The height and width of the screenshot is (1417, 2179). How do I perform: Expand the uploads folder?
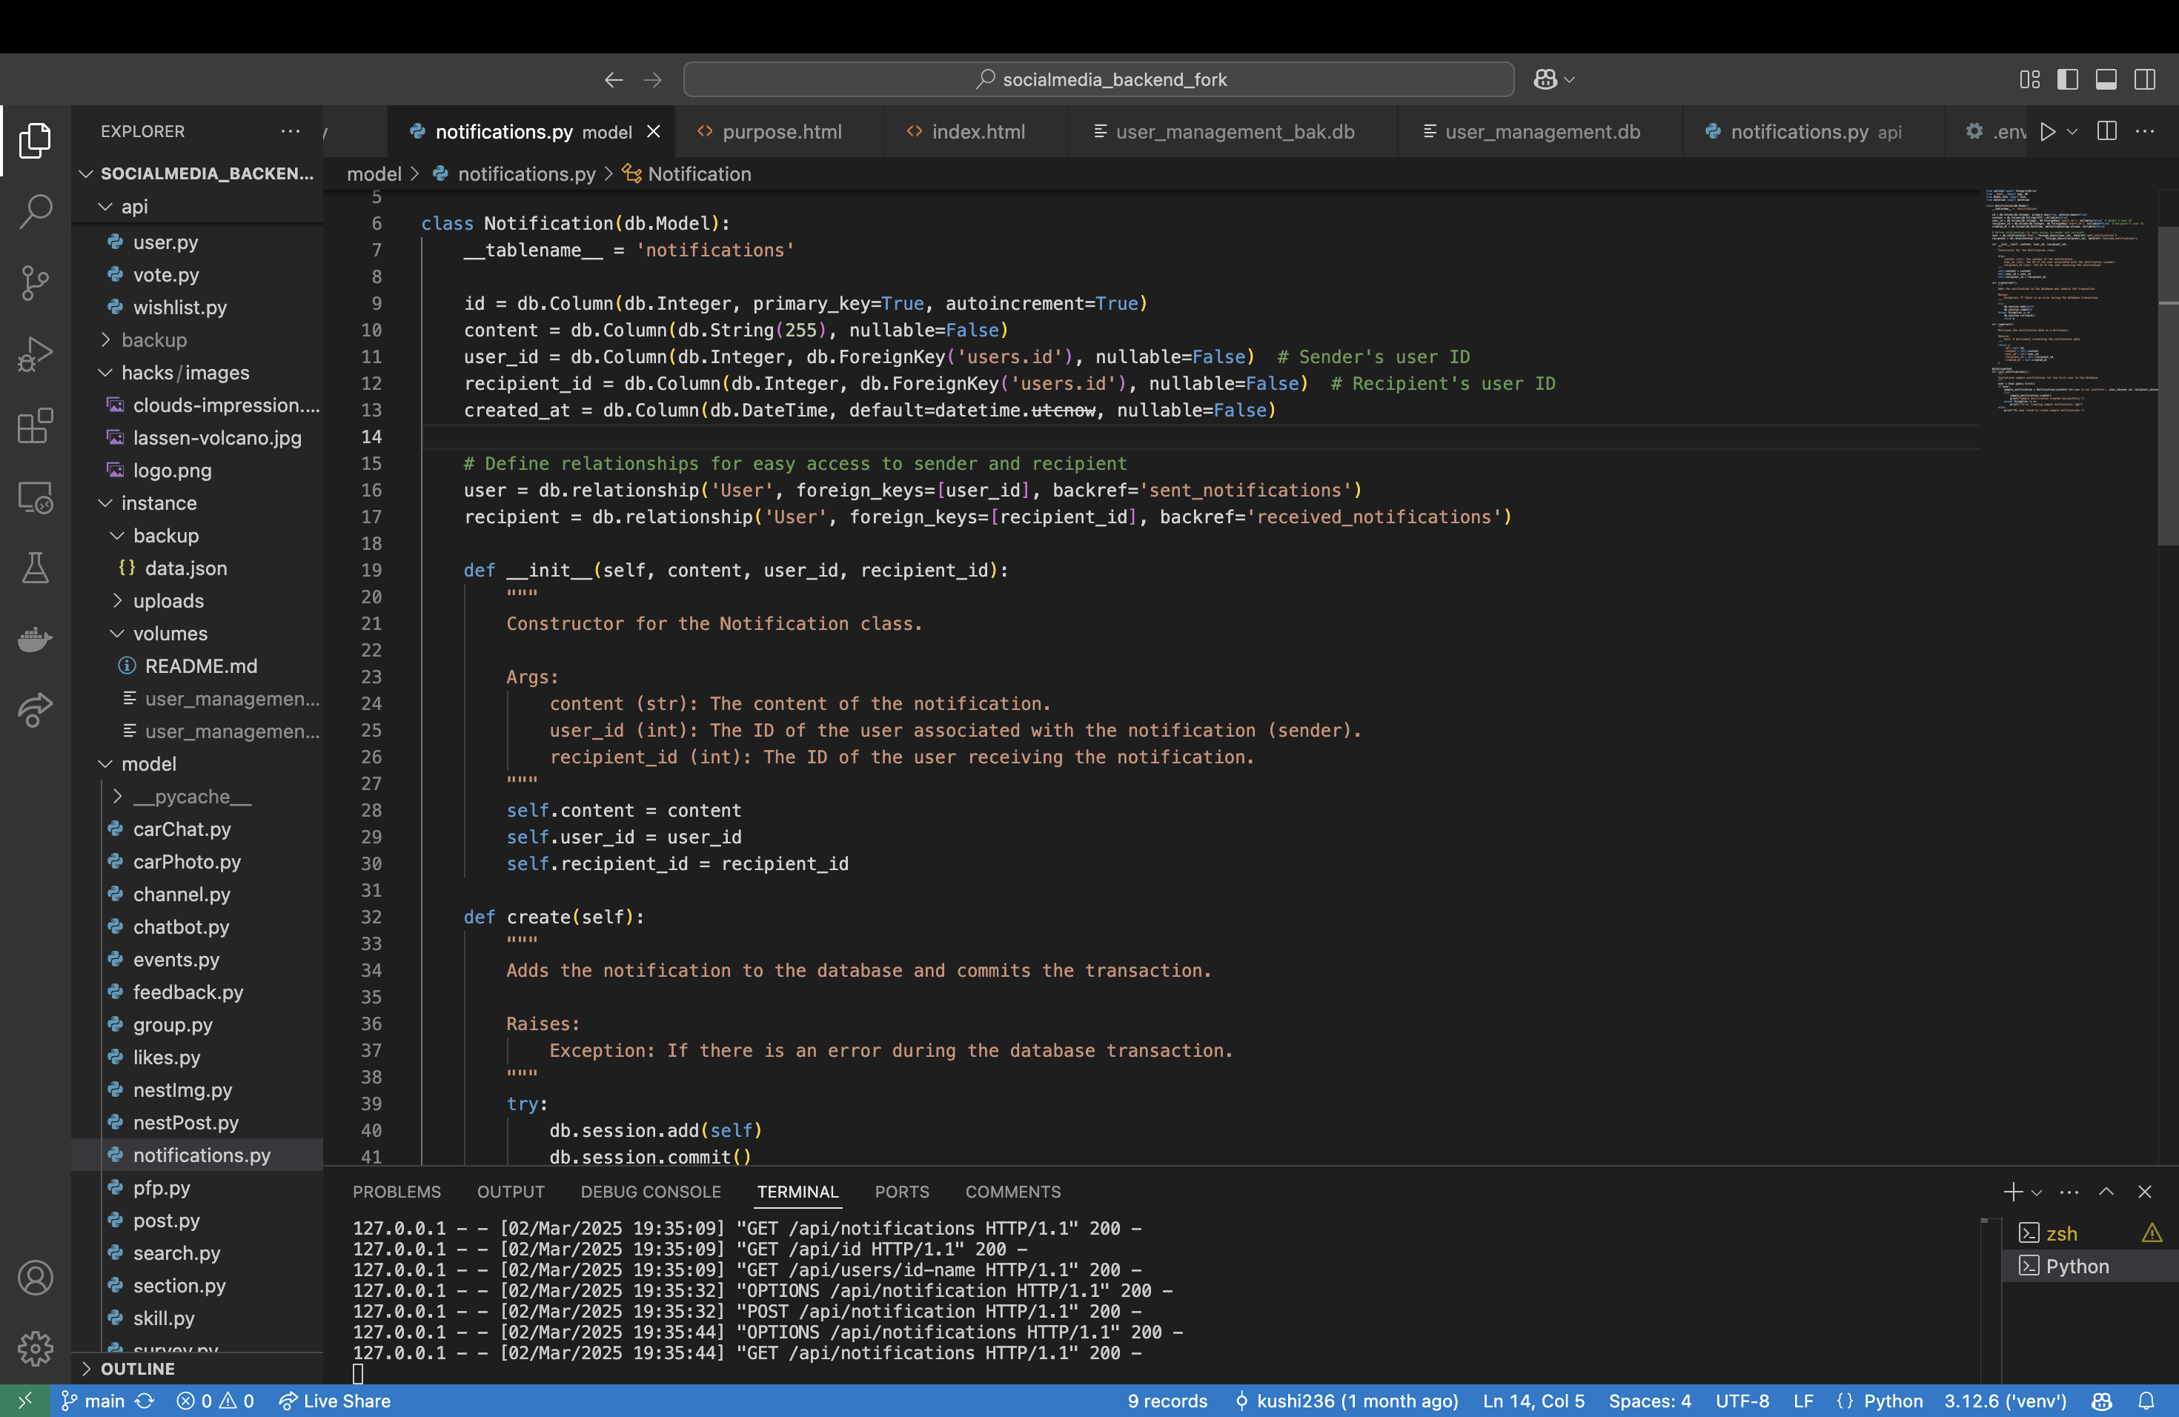(x=197, y=601)
